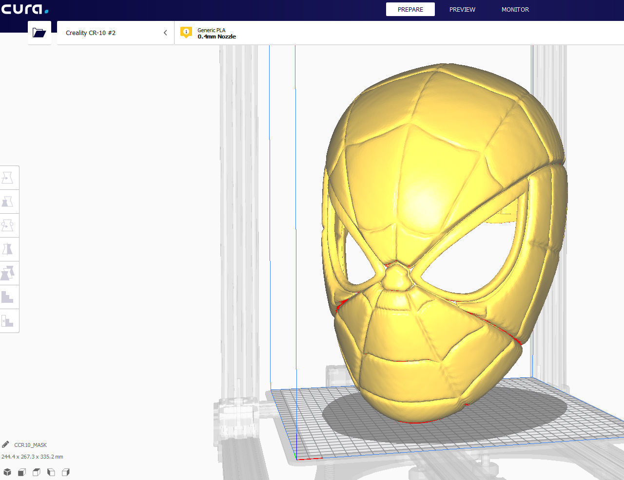Switch to the MONITOR stage tab
This screenshot has width=624, height=480.
(x=515, y=9)
